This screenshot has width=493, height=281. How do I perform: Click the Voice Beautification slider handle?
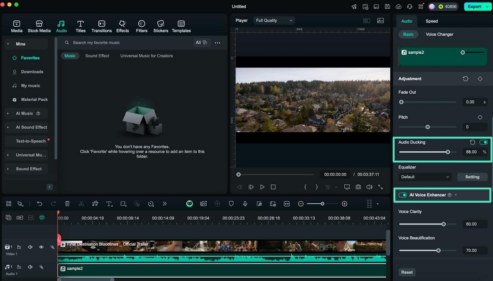(438, 251)
